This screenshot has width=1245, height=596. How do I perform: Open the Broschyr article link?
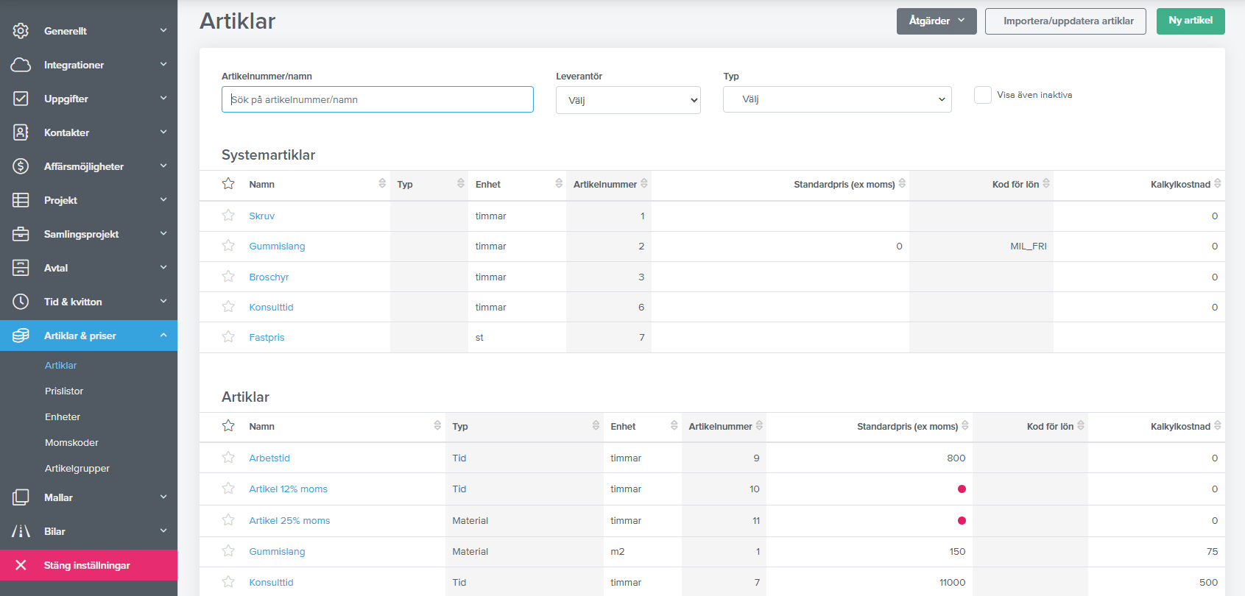(269, 277)
